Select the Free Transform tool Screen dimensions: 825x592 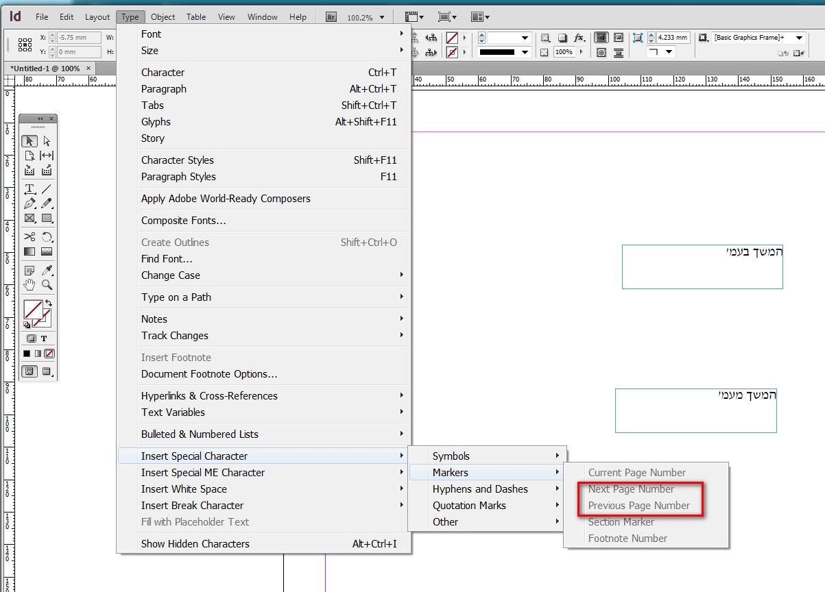pyautogui.click(x=47, y=237)
